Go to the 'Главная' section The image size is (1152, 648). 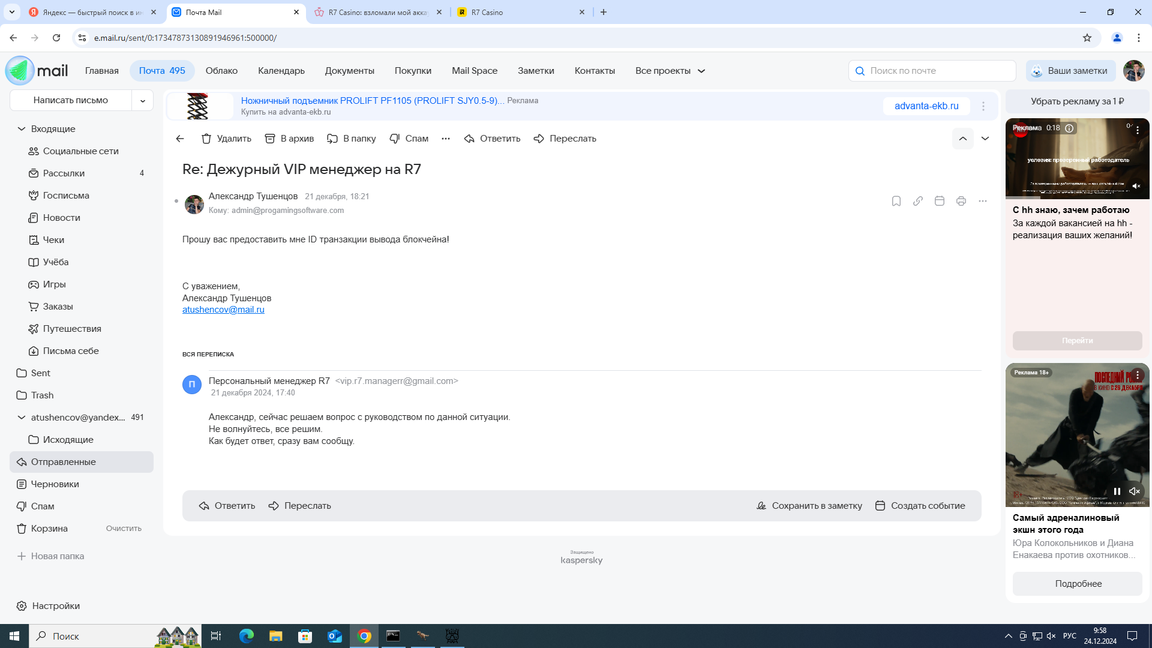pyautogui.click(x=102, y=71)
